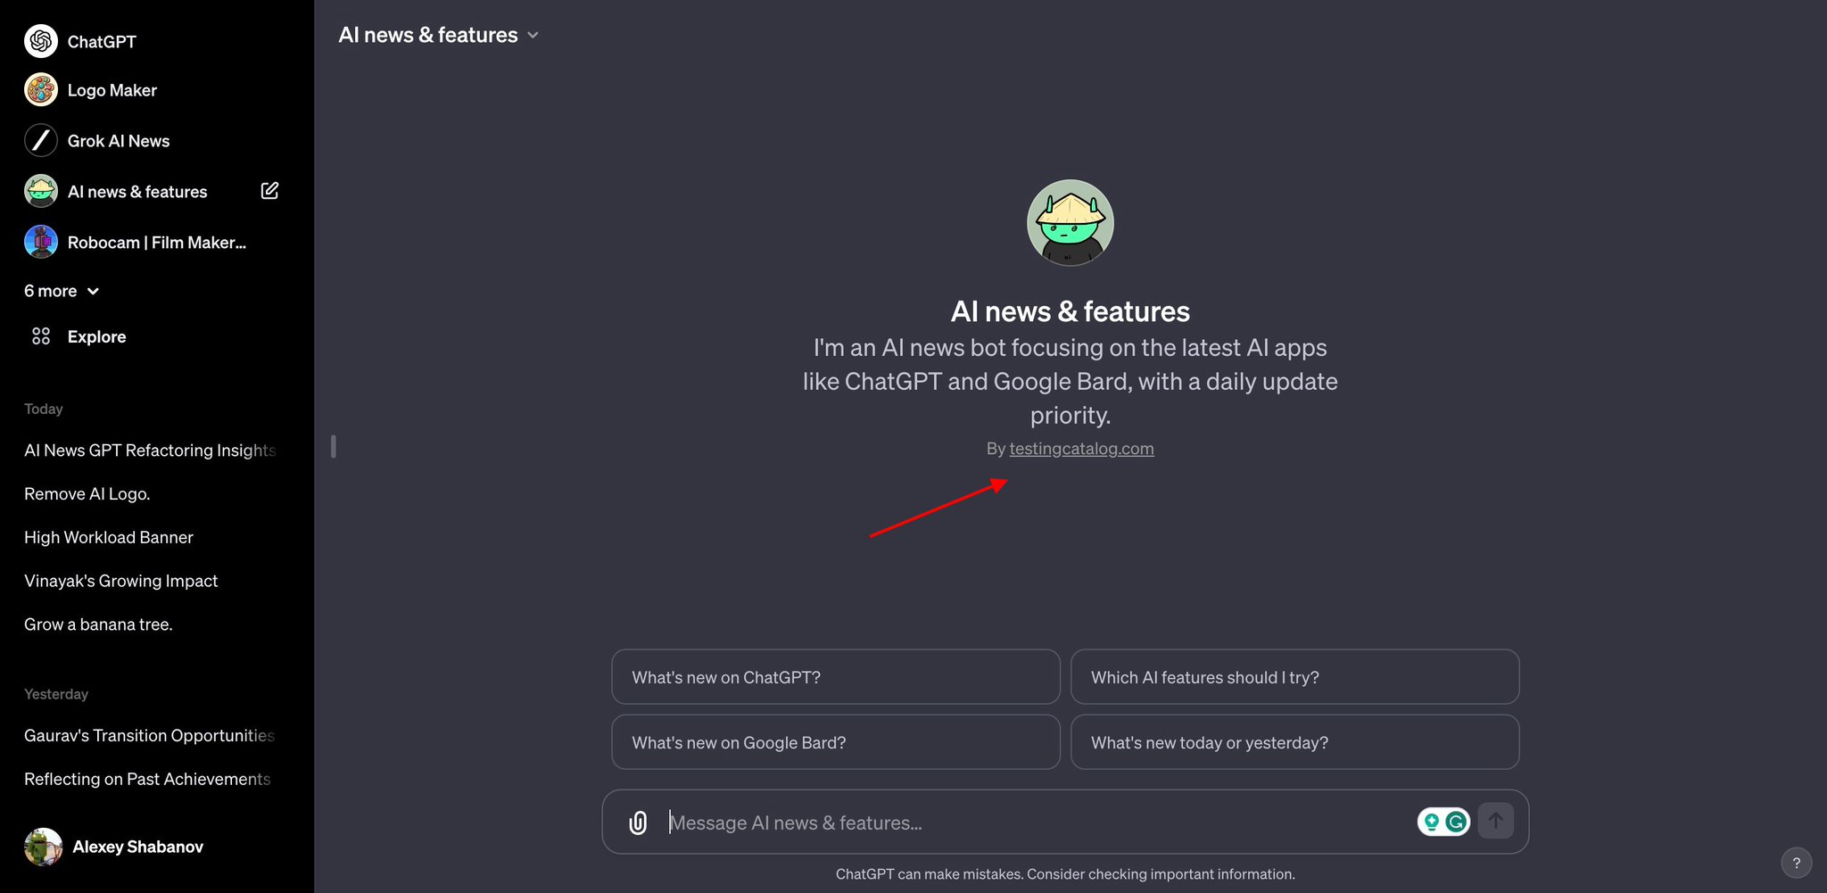Collapse the sidebar using the handle
The height and width of the screenshot is (893, 1827).
[x=334, y=446]
